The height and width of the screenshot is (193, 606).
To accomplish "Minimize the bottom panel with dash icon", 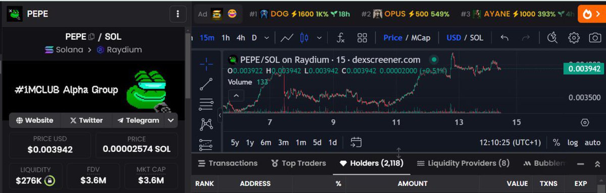I will [581, 164].
